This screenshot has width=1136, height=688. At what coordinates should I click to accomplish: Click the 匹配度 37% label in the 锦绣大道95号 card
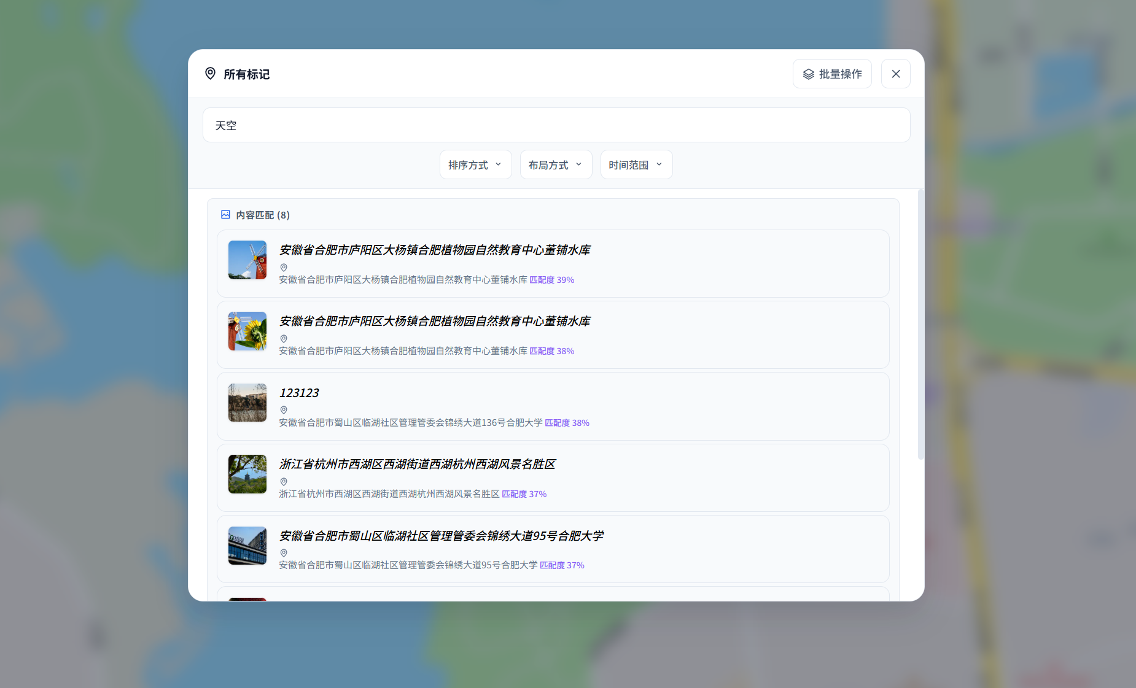(562, 565)
